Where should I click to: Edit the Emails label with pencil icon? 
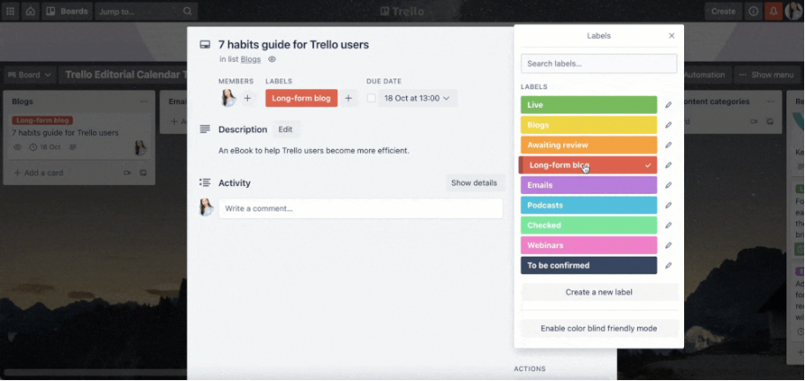point(668,185)
